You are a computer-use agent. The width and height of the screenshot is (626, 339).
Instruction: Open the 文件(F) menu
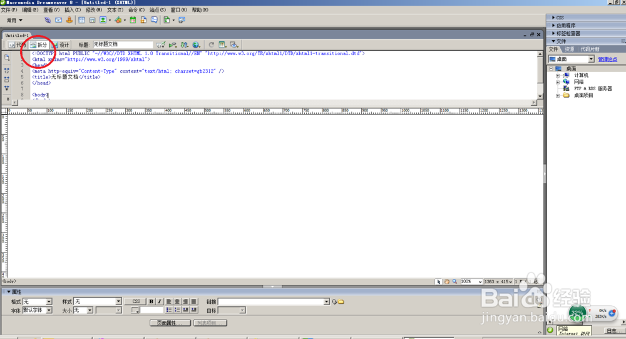click(9, 9)
